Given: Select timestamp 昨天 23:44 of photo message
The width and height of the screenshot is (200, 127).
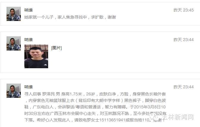Looking at the screenshot, I should coord(184,40).
